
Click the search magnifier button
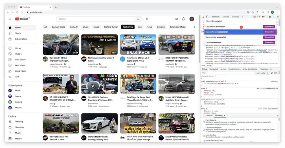138,19
